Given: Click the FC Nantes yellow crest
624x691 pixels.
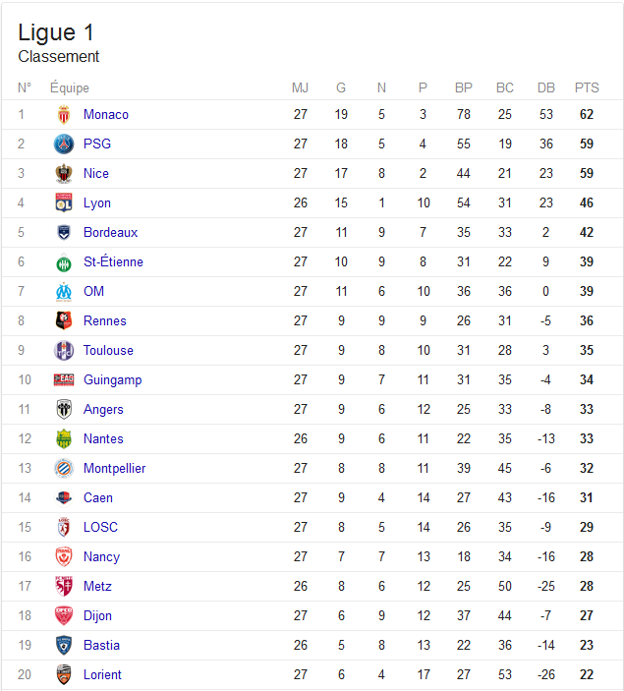Looking at the screenshot, I should 64,439.
